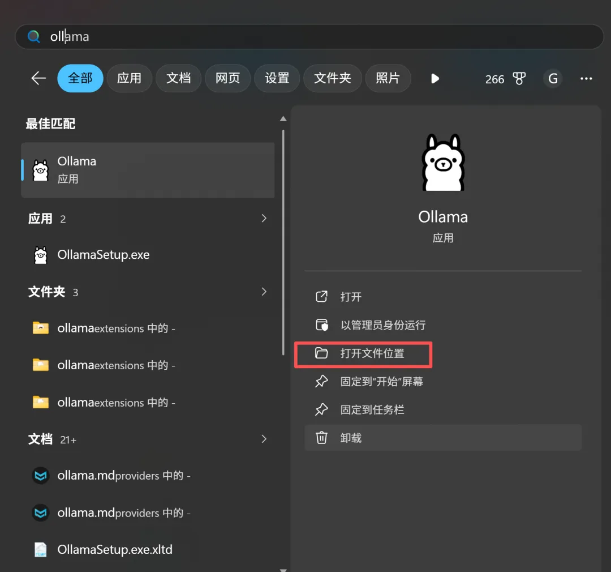The image size is (611, 572).
Task: Click the pin icon for 固定到任务栏
Action: point(321,409)
